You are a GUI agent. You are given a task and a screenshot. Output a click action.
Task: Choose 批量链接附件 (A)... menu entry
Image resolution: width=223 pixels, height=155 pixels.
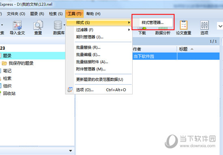(x=92, y=62)
